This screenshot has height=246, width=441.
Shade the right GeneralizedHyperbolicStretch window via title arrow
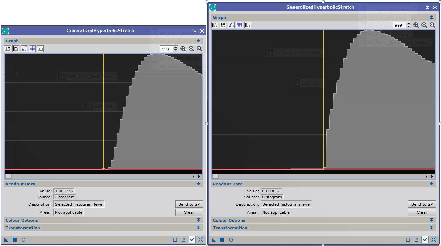[428, 8]
